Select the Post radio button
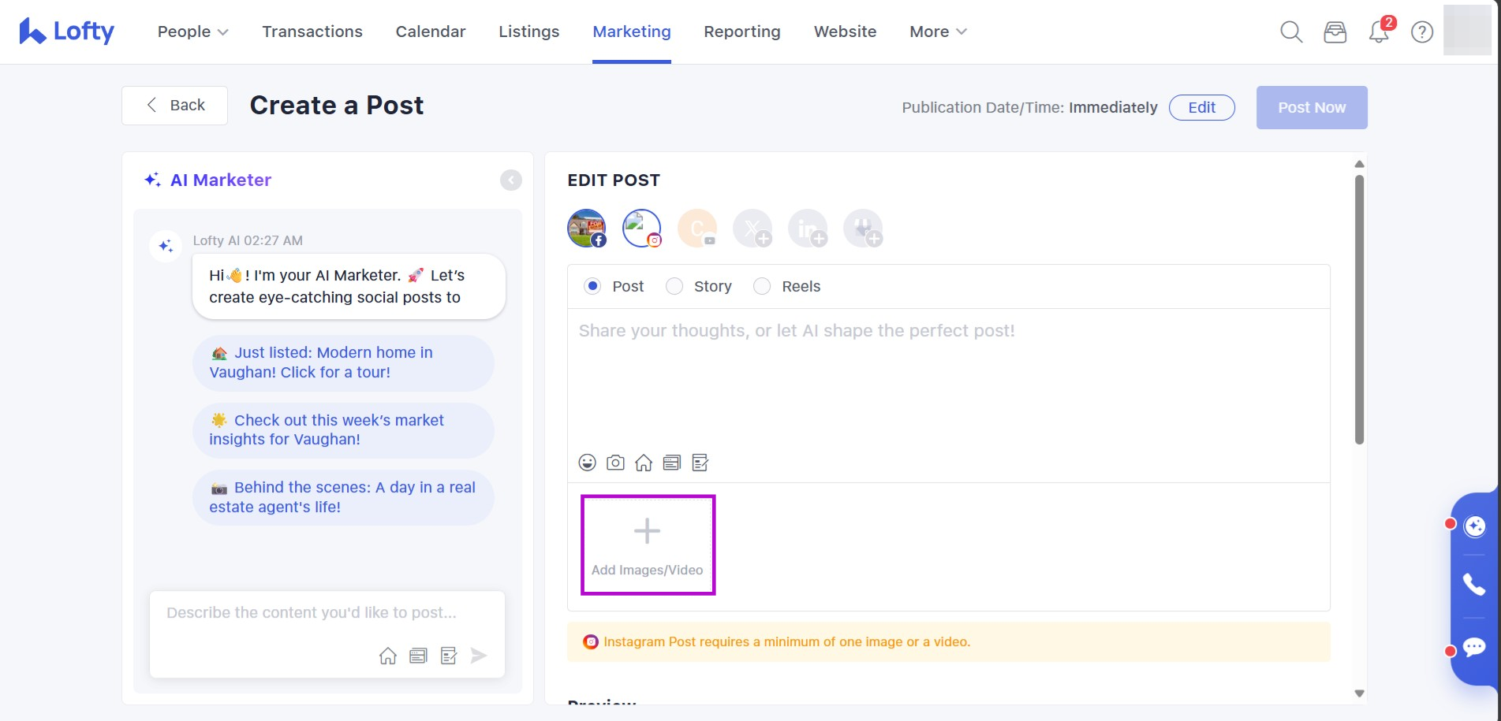 592,286
